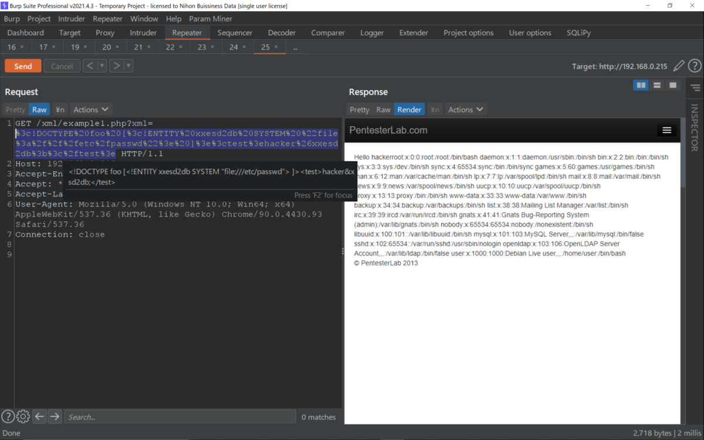Close Repeater tab 25
Viewport: 704px width, 440px height.
tap(276, 47)
